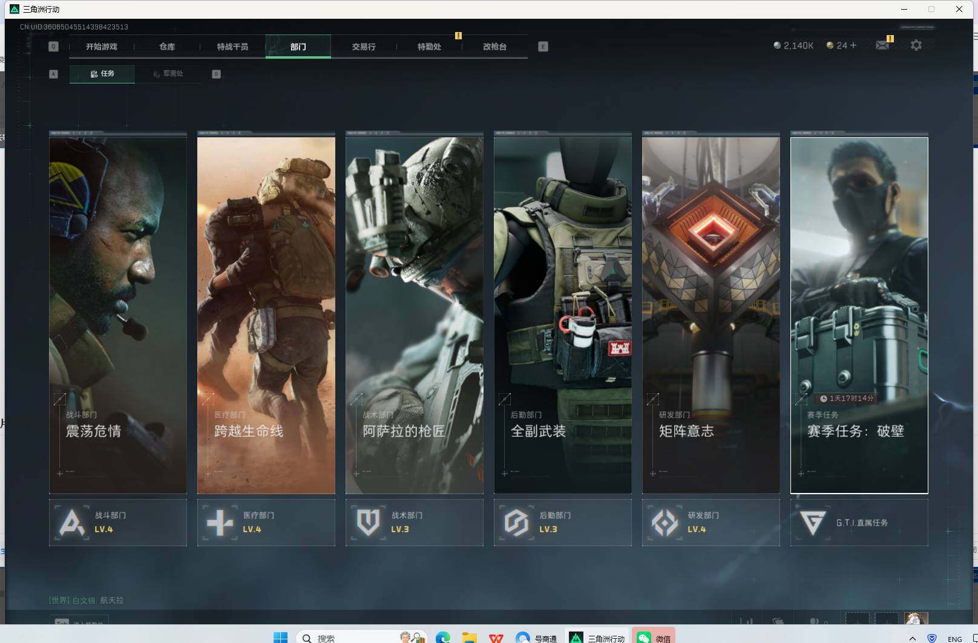The width and height of the screenshot is (978, 643).
Task: Switch to the 仓库 tab
Action: point(167,47)
